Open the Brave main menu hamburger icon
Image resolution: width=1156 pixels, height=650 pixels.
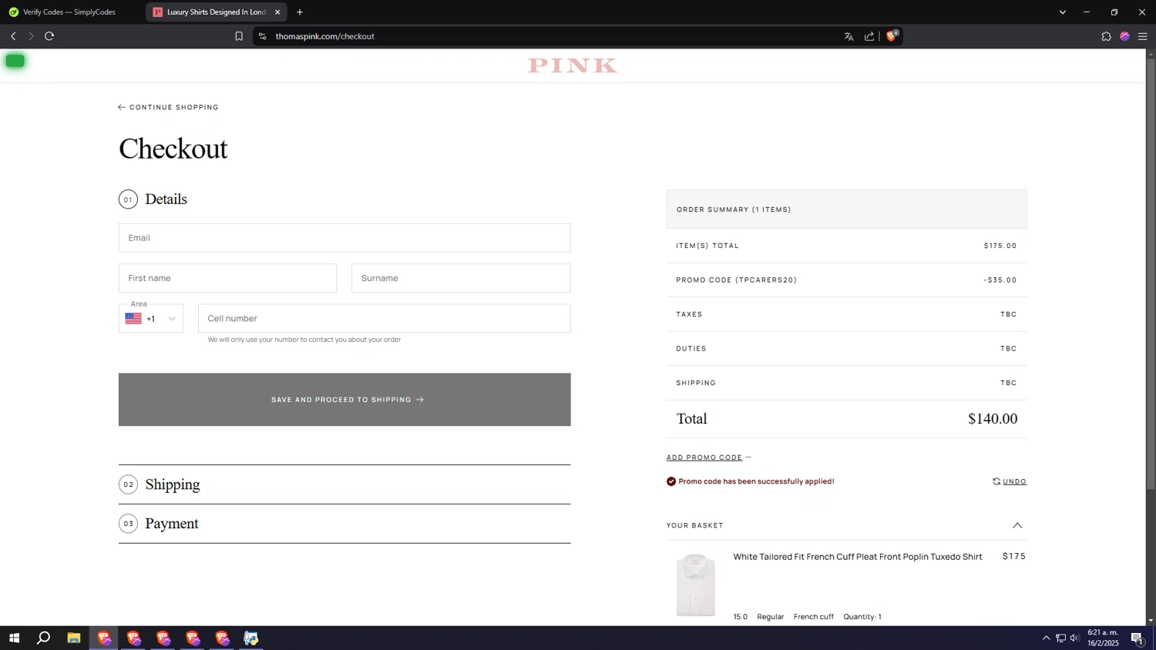pos(1143,36)
